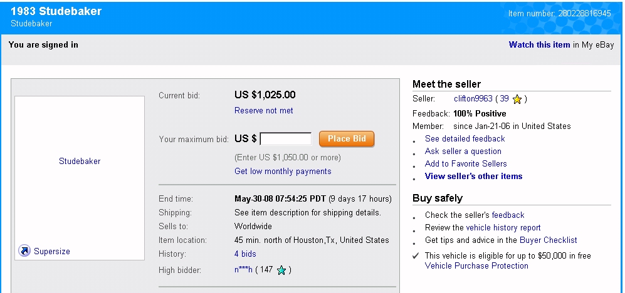This screenshot has height=293, width=625.
Task: Click the Studebaker image thumbnail placeholder
Action: 80,162
